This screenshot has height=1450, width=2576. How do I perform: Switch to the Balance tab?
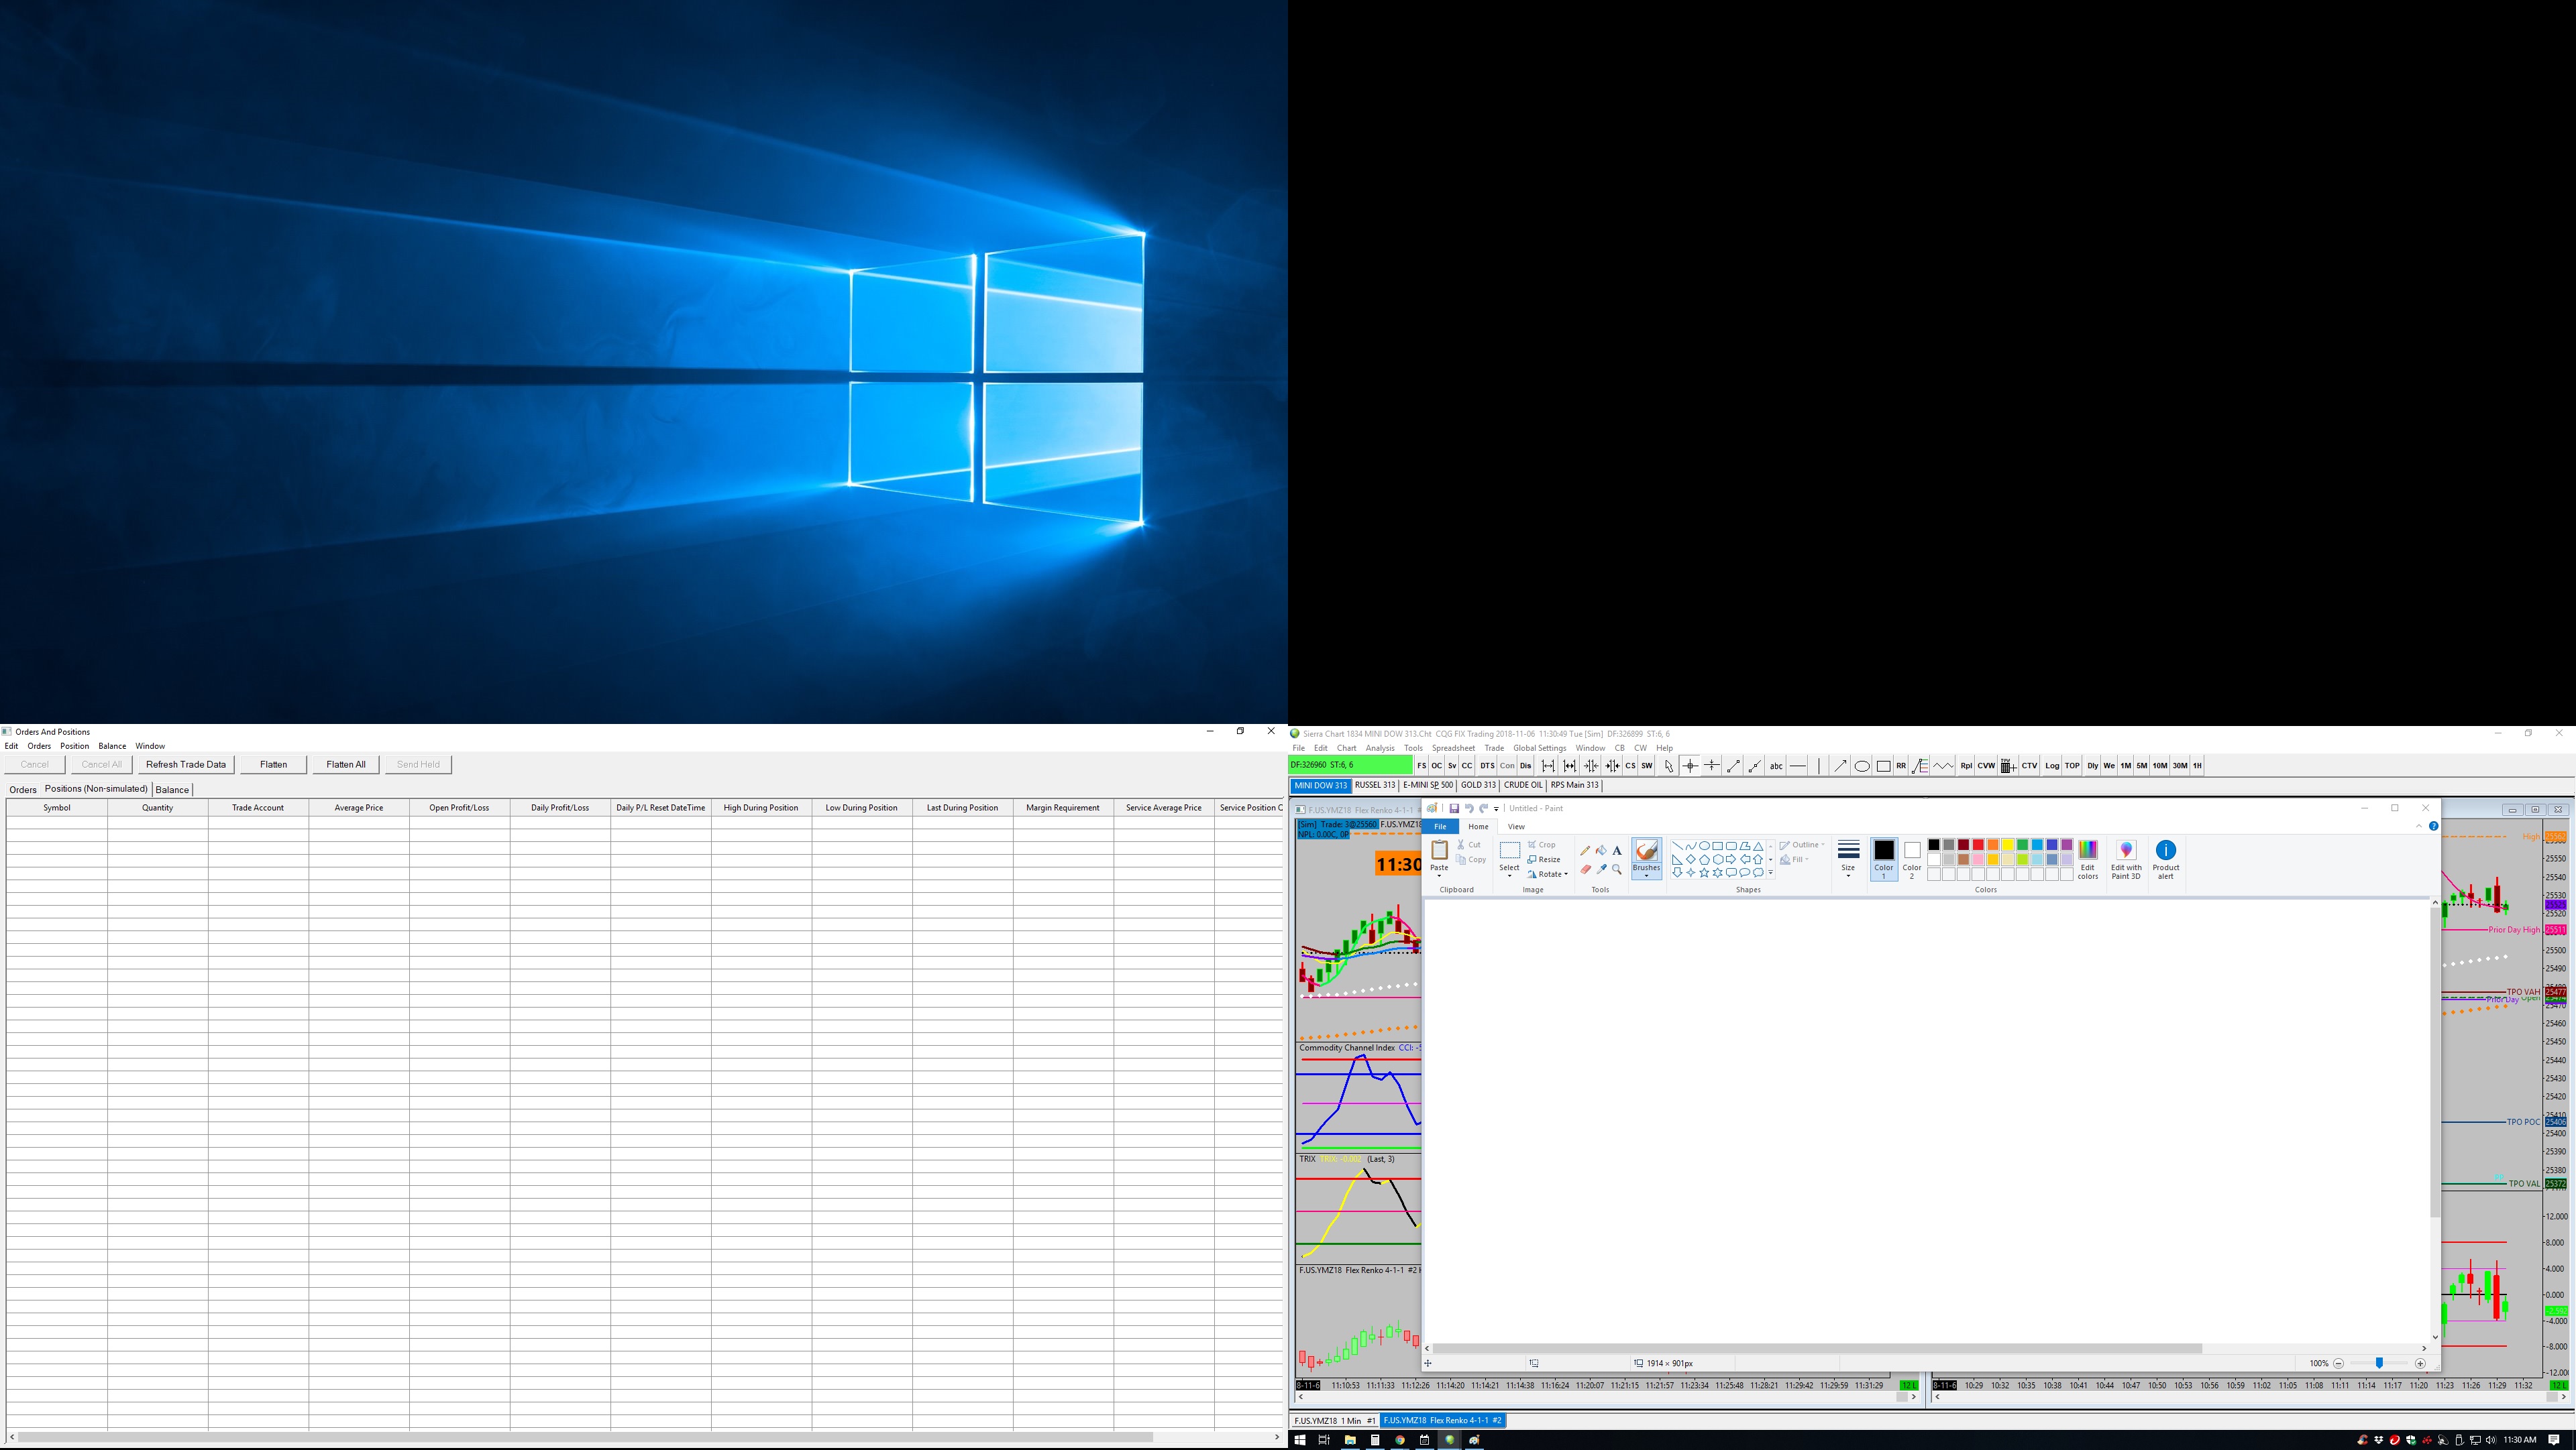[172, 790]
